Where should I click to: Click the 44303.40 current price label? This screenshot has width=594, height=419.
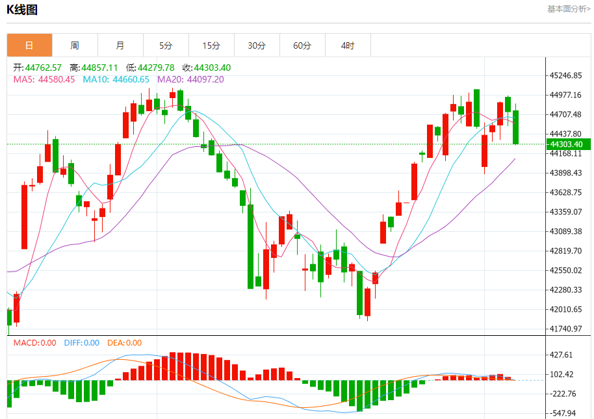pos(568,144)
